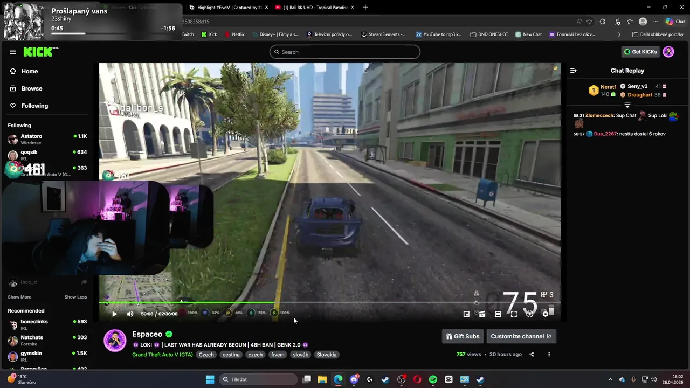
Task: Open Spotify from the taskbar
Action: (433, 379)
